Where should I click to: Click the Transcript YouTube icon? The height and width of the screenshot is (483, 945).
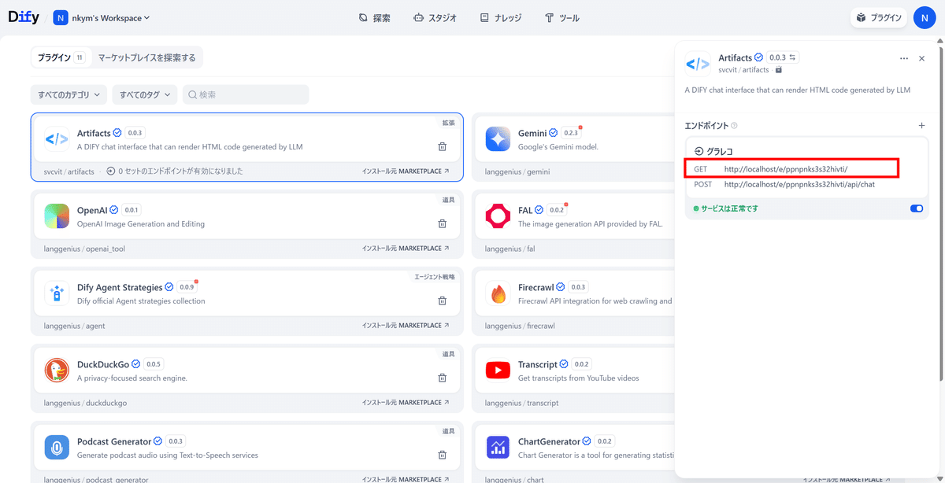[x=497, y=370]
